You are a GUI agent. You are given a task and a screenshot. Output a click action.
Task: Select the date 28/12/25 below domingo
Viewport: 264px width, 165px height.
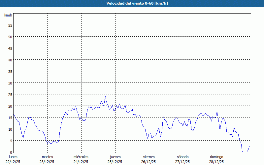[216, 162]
